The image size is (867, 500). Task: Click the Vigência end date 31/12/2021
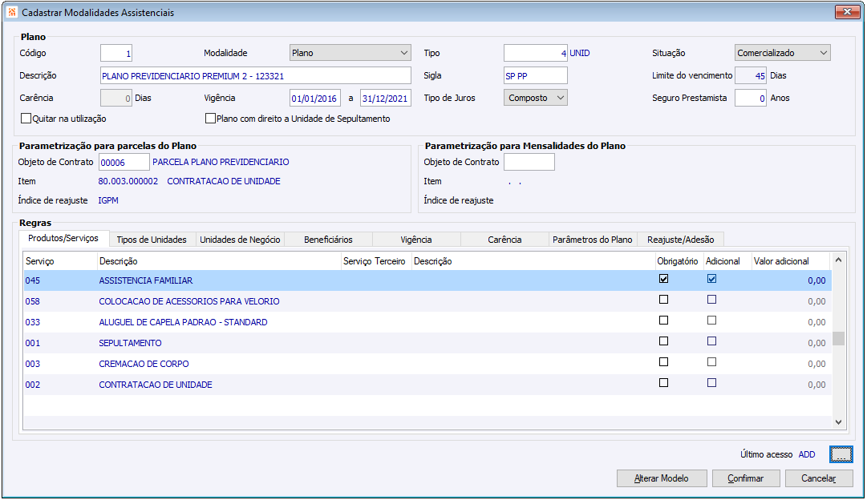[386, 99]
